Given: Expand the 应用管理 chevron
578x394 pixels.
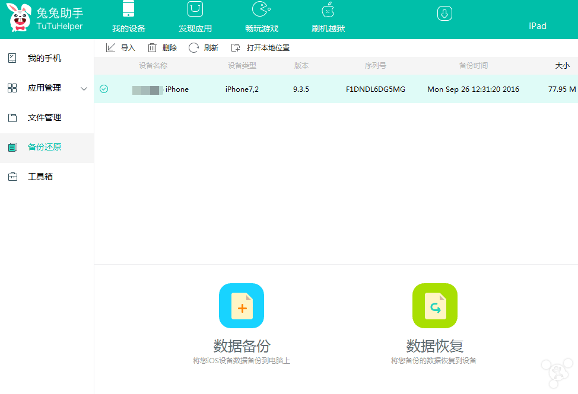Looking at the screenshot, I should [x=84, y=89].
